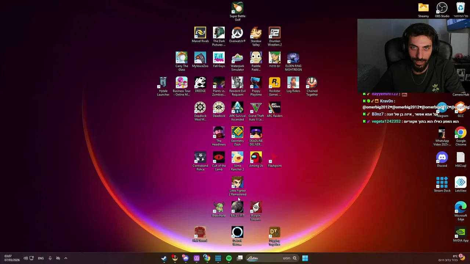The height and width of the screenshot is (264, 470).
Task: Select the HW2.sql file
Action: [x=460, y=159]
